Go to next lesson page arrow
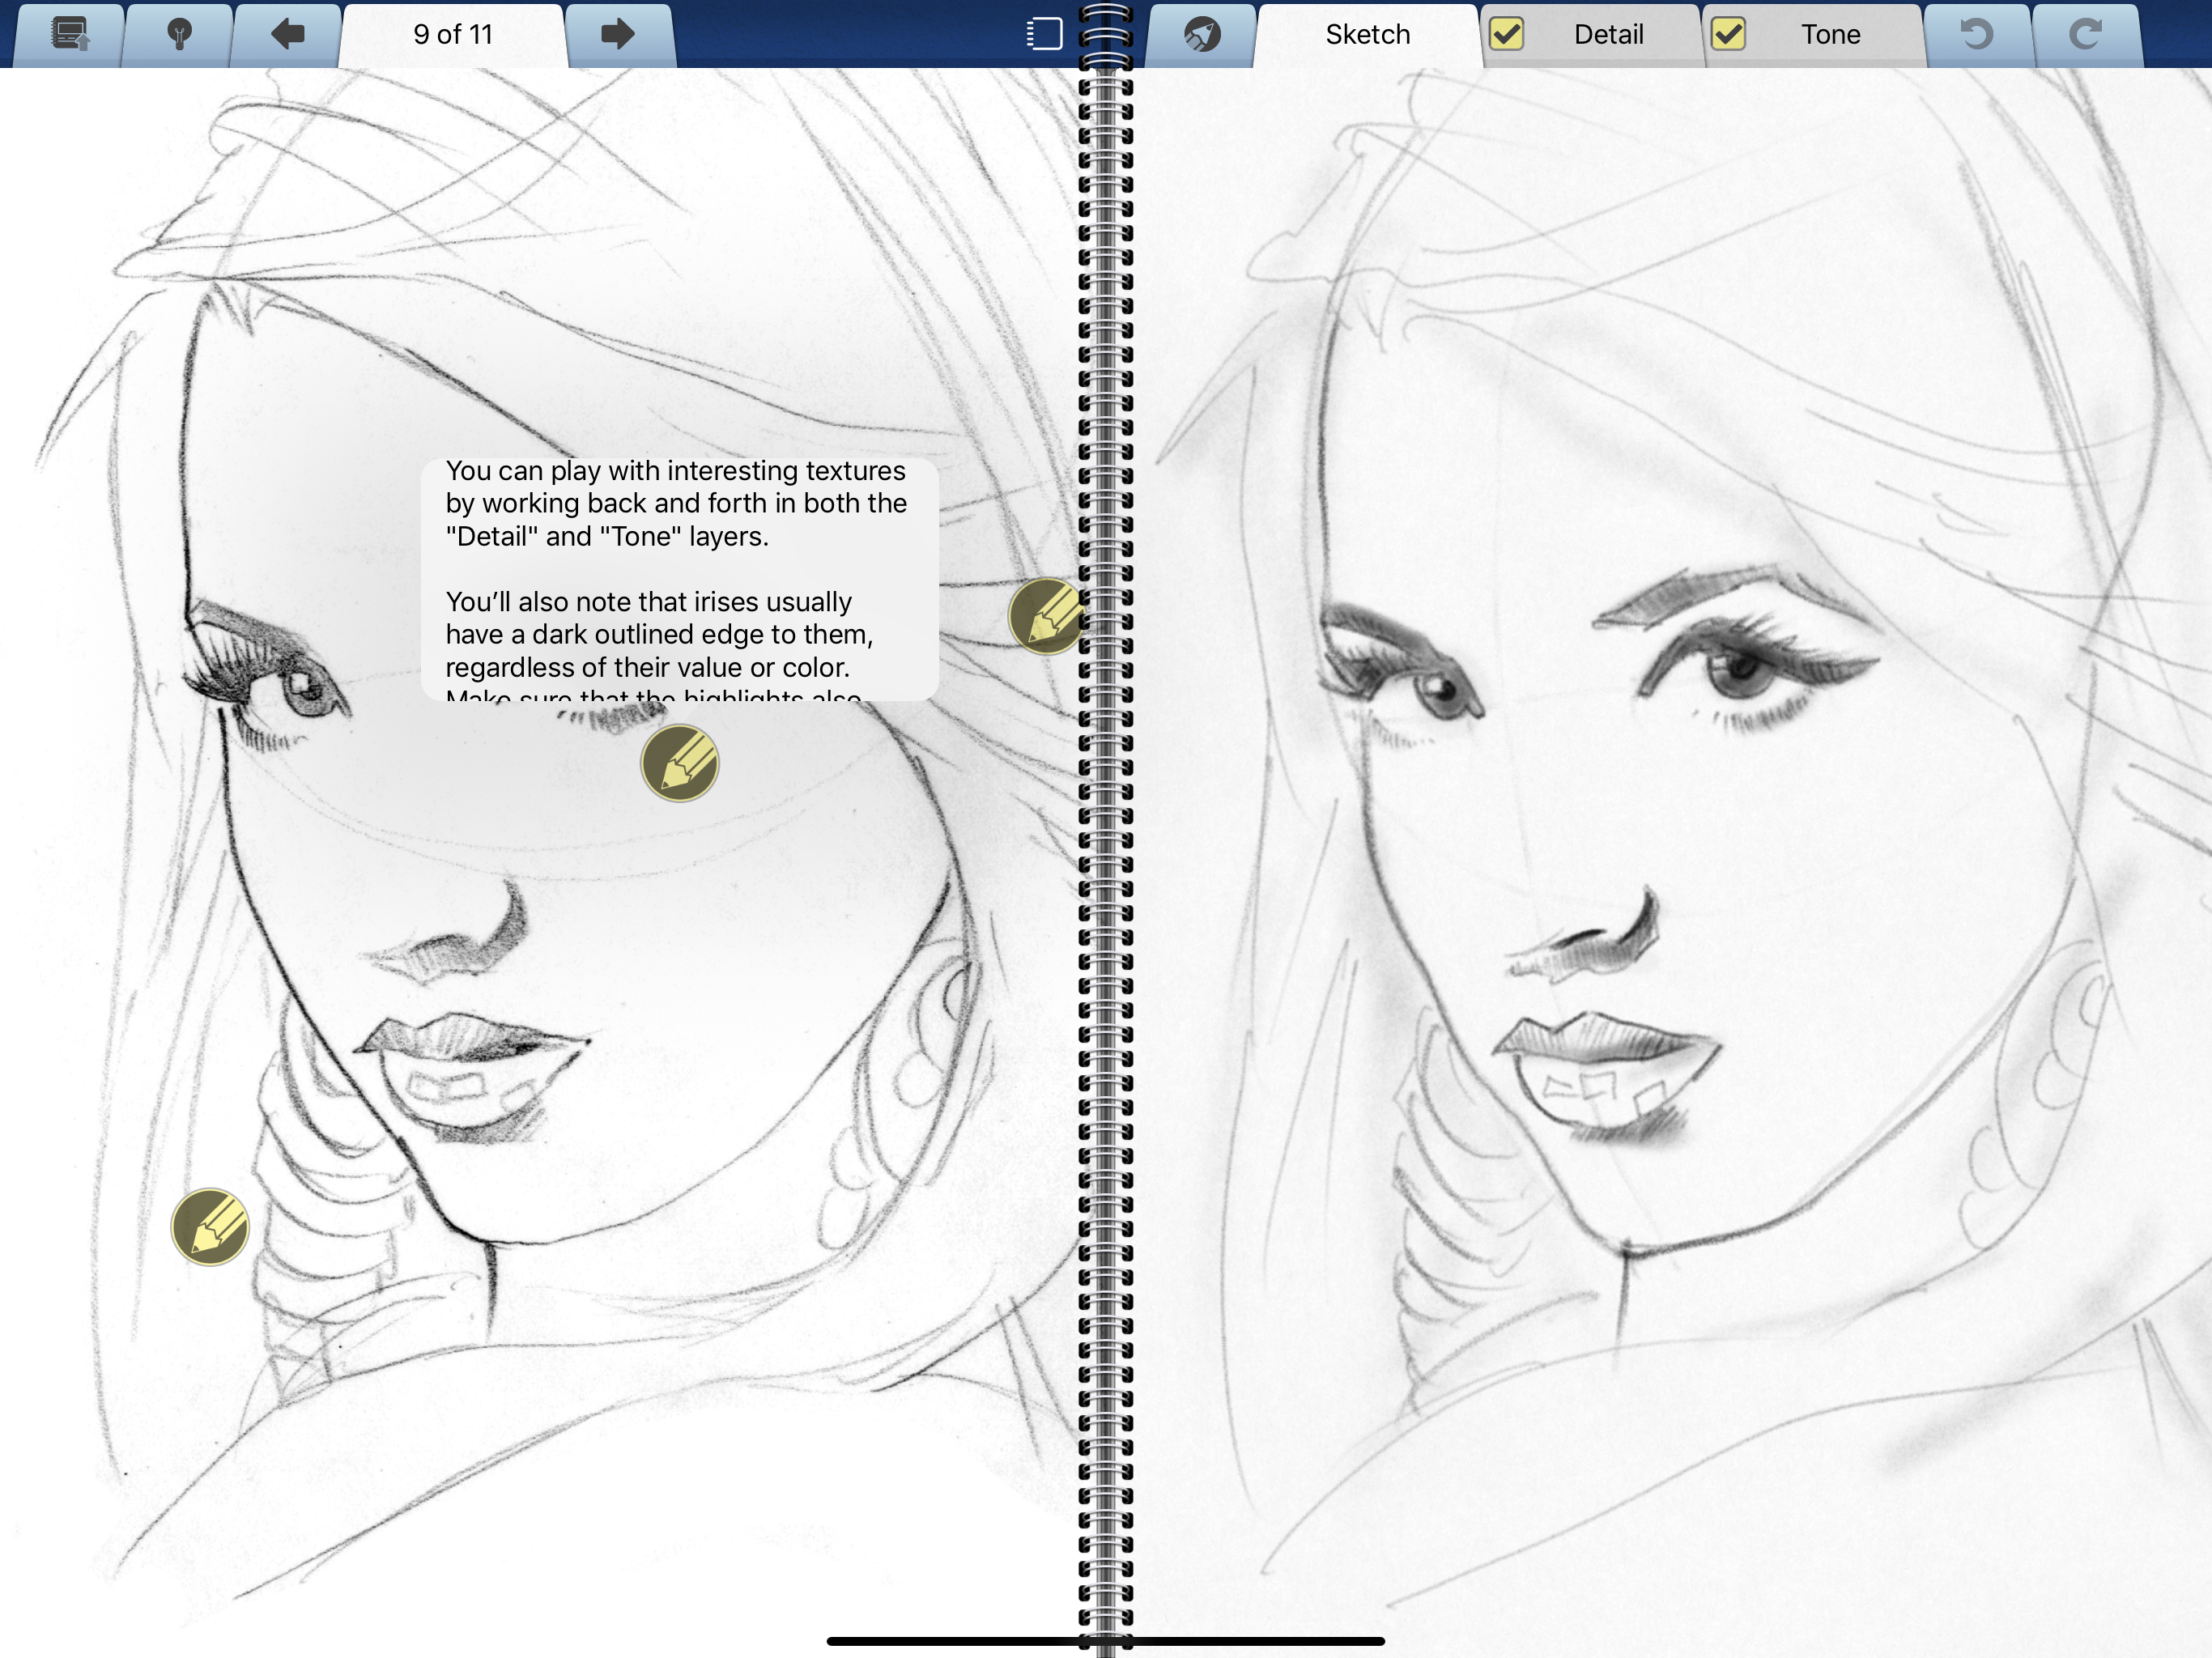Screen dimensions: 2212x1658 618,35
